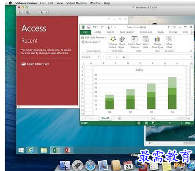Switch to the VIEW ribbon tab
The image size is (195, 171).
click(x=185, y=32)
